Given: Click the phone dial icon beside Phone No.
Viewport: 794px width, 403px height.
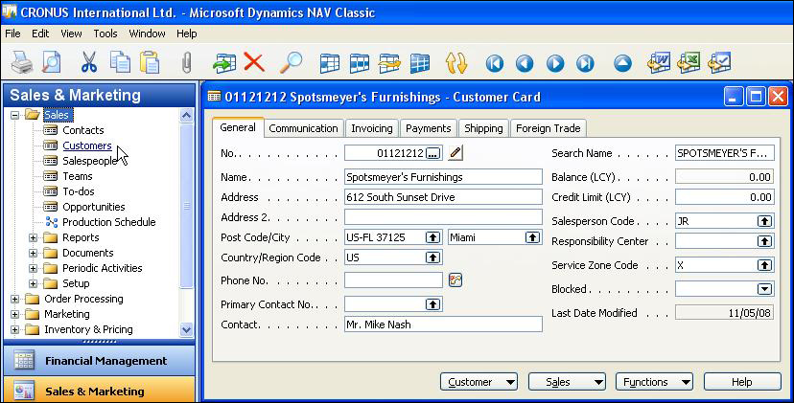Looking at the screenshot, I should 455,280.
